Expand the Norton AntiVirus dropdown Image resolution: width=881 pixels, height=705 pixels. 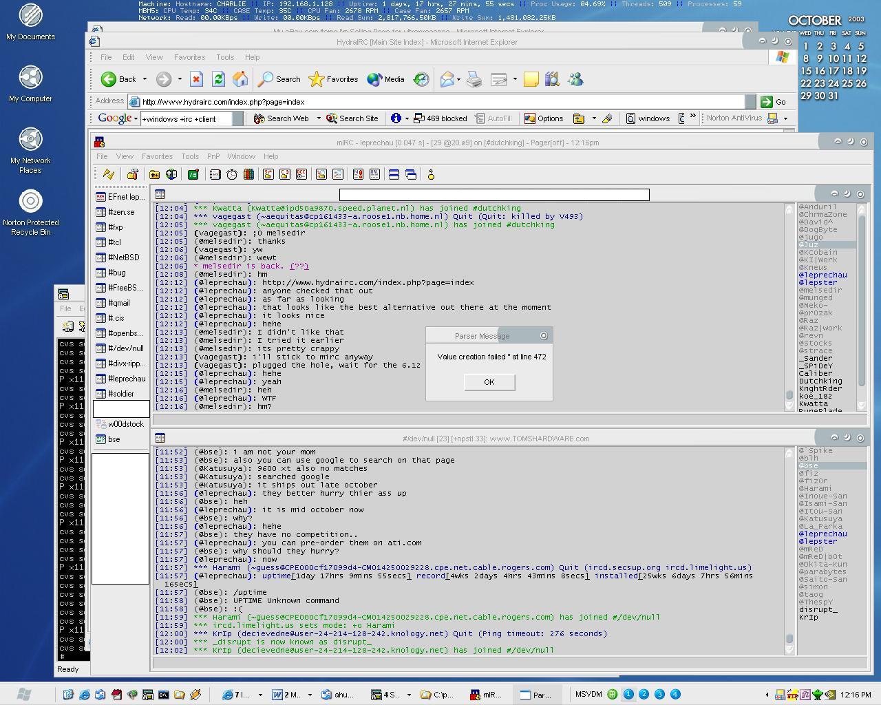click(785, 118)
